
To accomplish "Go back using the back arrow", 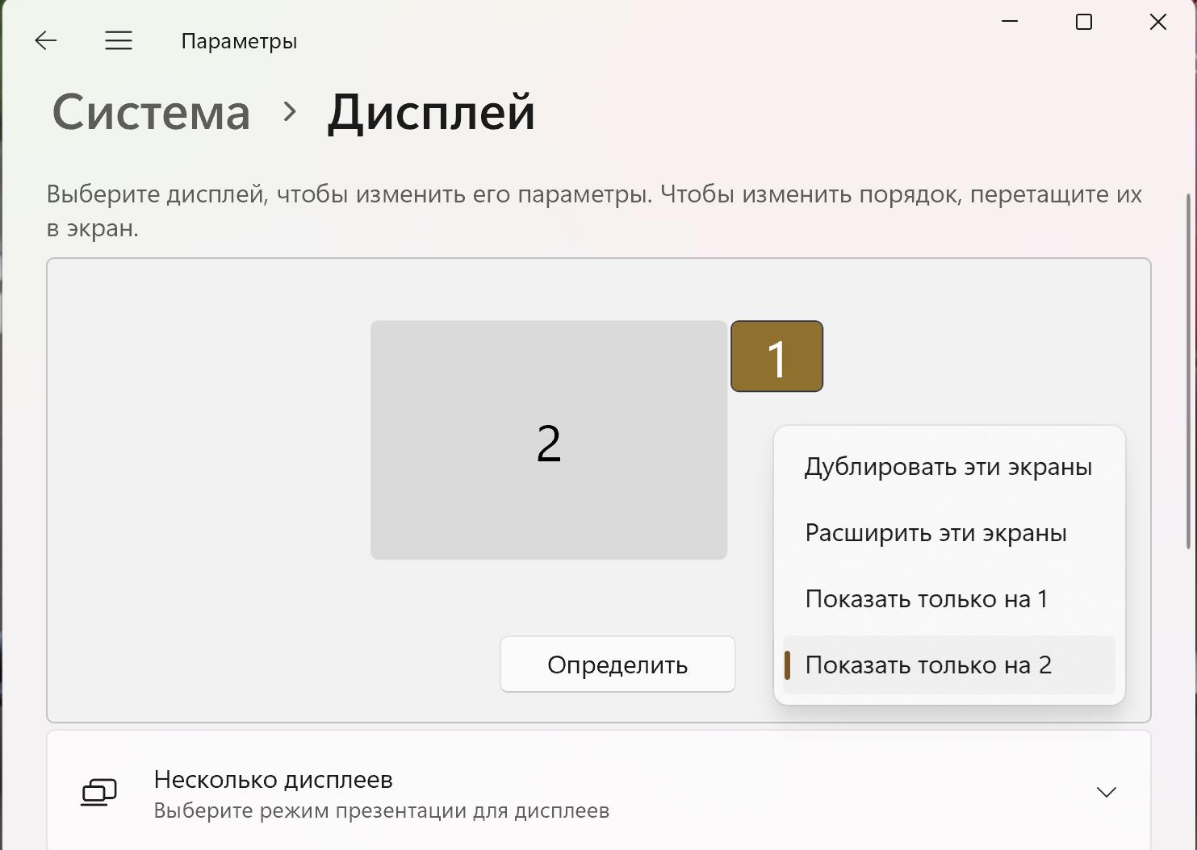I will click(x=46, y=40).
